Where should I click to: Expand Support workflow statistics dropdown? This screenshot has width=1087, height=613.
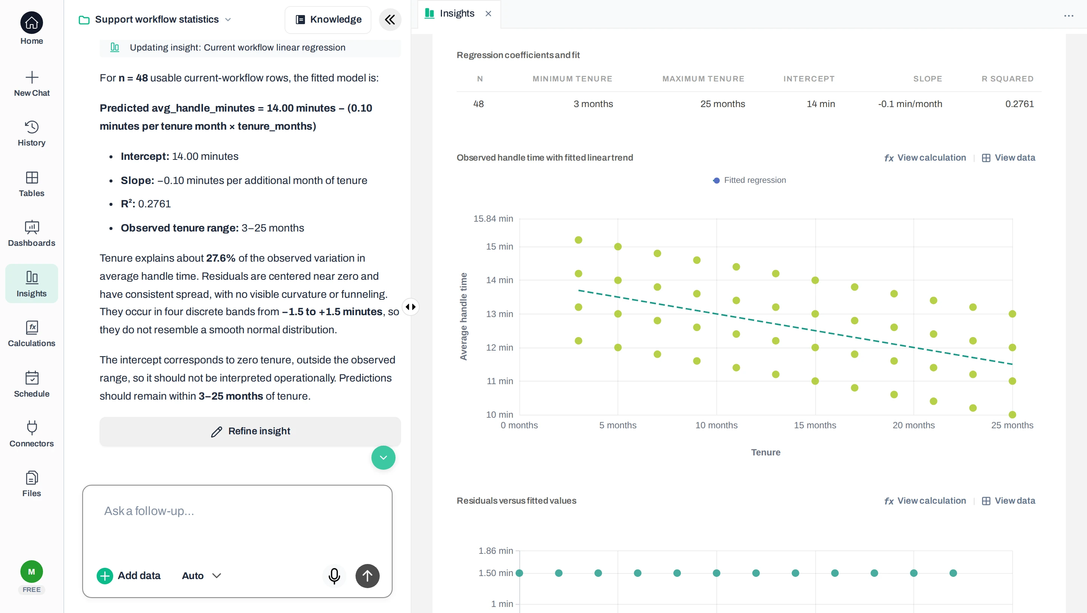pos(155,19)
